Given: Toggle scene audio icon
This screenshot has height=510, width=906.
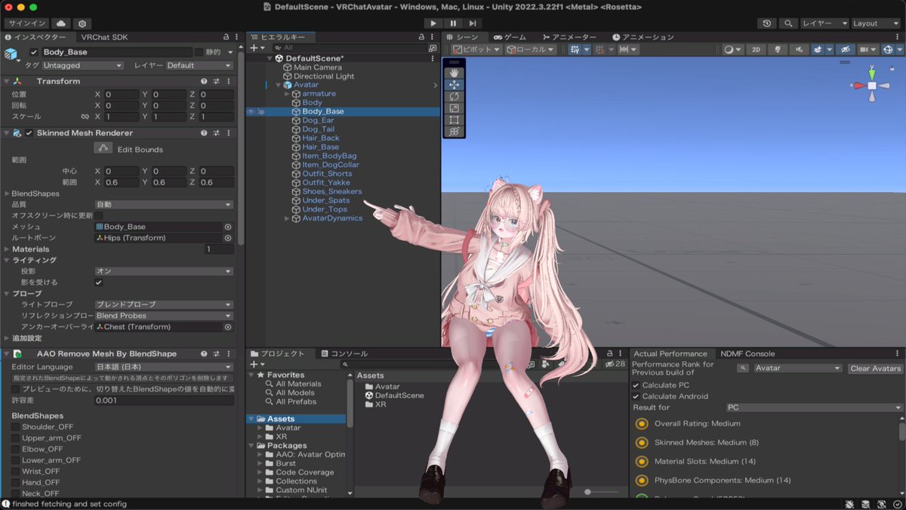Looking at the screenshot, I should point(799,49).
